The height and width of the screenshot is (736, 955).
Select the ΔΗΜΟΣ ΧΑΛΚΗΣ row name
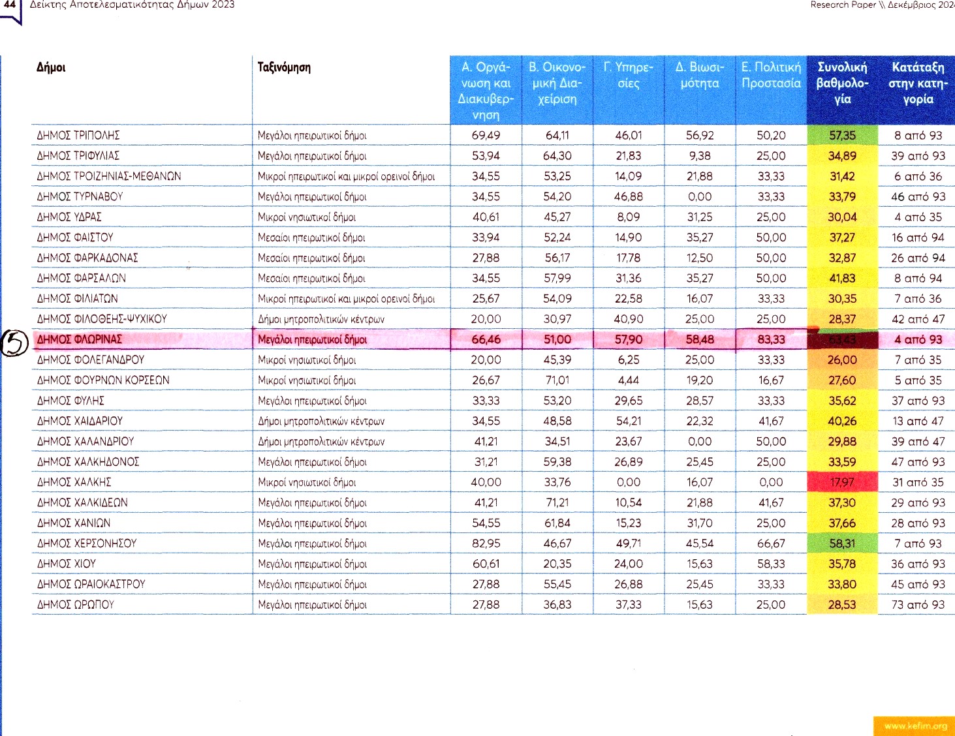tap(74, 482)
